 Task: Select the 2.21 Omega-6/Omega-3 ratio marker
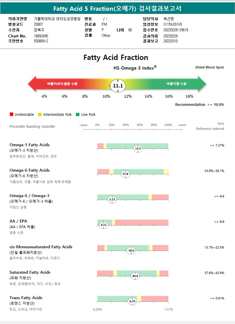(x=112, y=199)
